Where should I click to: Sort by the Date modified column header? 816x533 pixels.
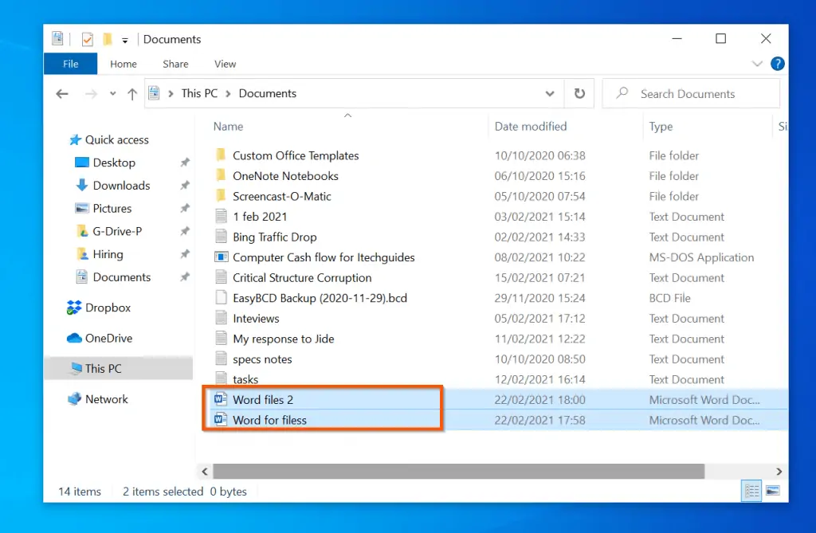[x=530, y=127]
